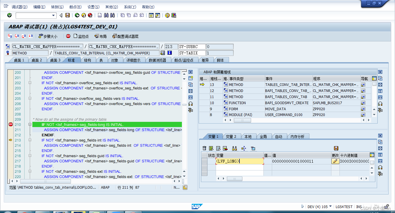The width and height of the screenshot is (395, 213).
Task: Toggle the breakpoint at code line 210
Action: click(11, 124)
